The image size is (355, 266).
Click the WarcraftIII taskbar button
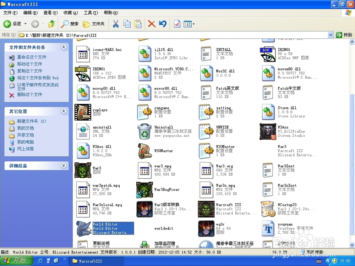pyautogui.click(x=97, y=261)
